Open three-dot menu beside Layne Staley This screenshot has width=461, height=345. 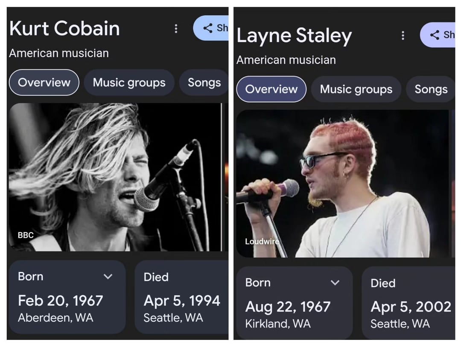pos(403,35)
